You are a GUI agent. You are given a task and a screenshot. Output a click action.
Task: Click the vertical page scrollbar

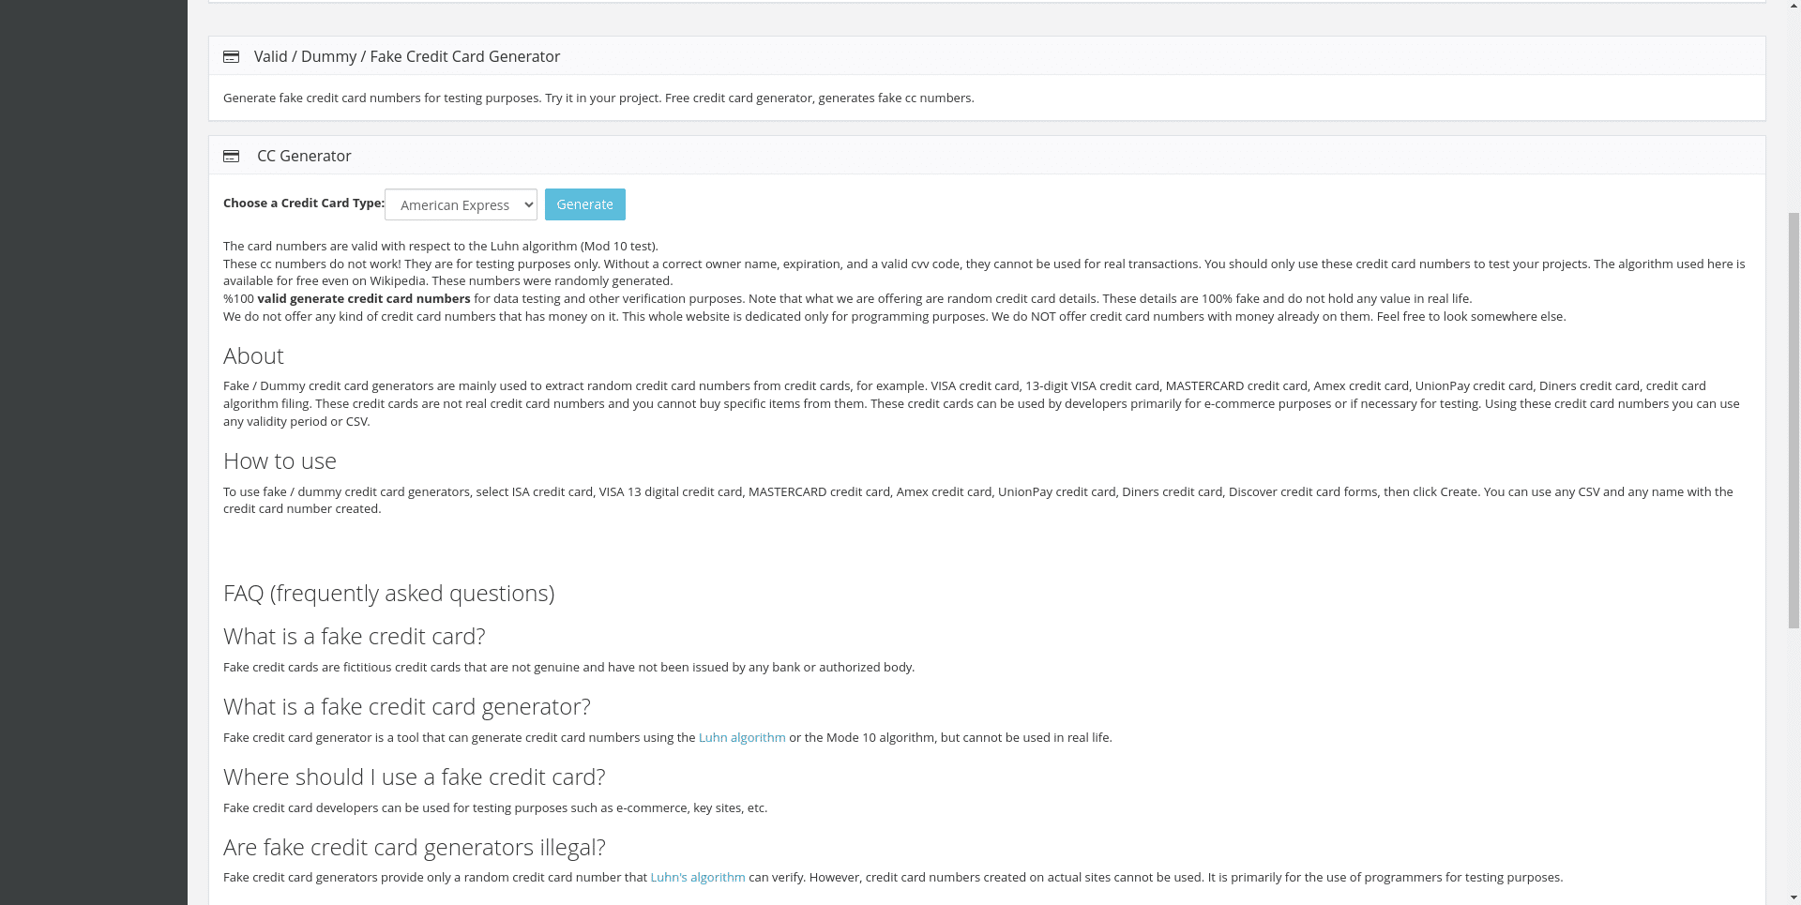[x=1793, y=422]
